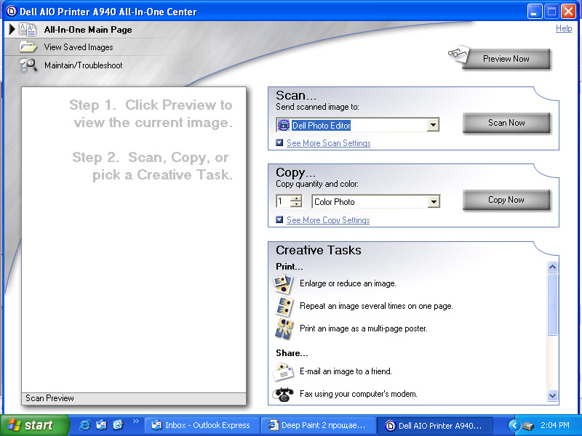Close the All-In-One Center window
The image size is (582, 436).
pyautogui.click(x=569, y=12)
